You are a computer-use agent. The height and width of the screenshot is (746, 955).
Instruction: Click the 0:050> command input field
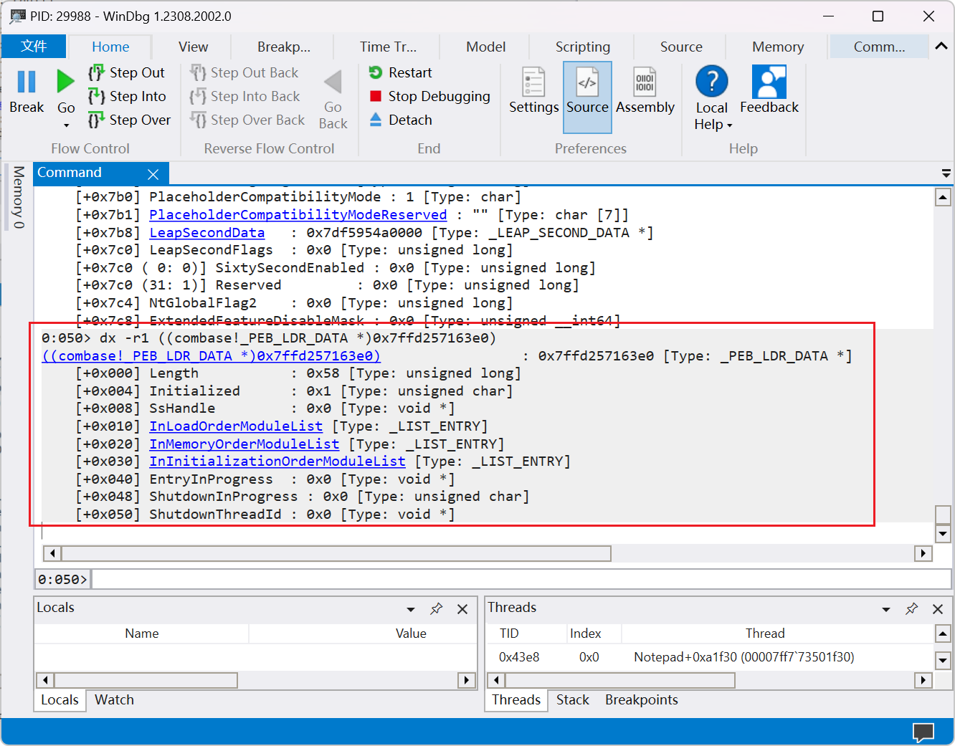click(521, 579)
